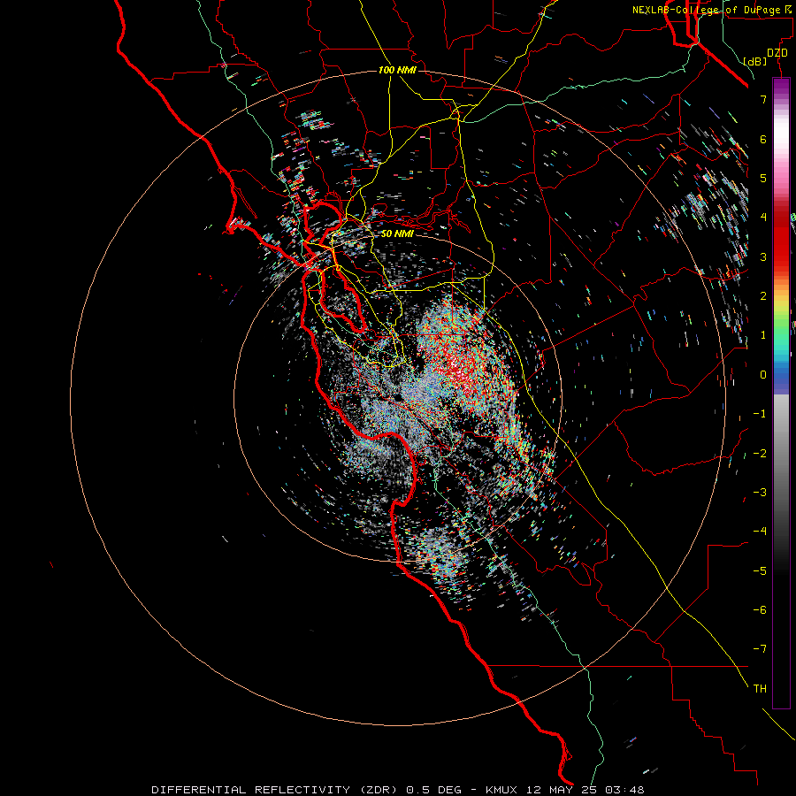Click the "-4" value on the scale

(760, 532)
